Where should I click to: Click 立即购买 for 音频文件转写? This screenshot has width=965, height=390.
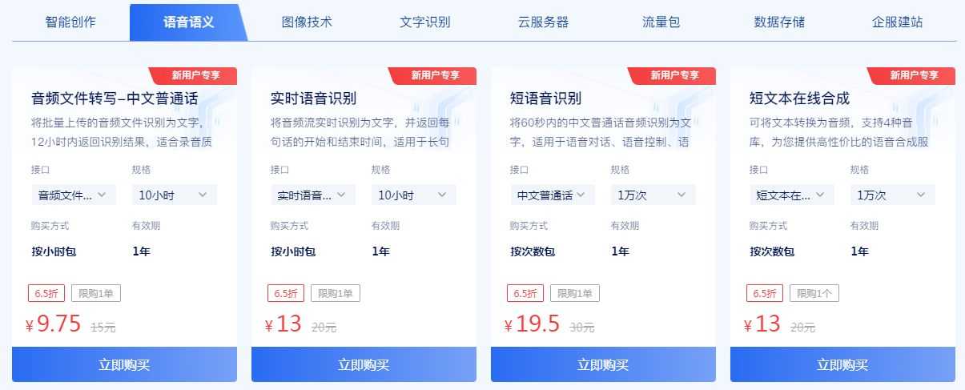click(124, 364)
